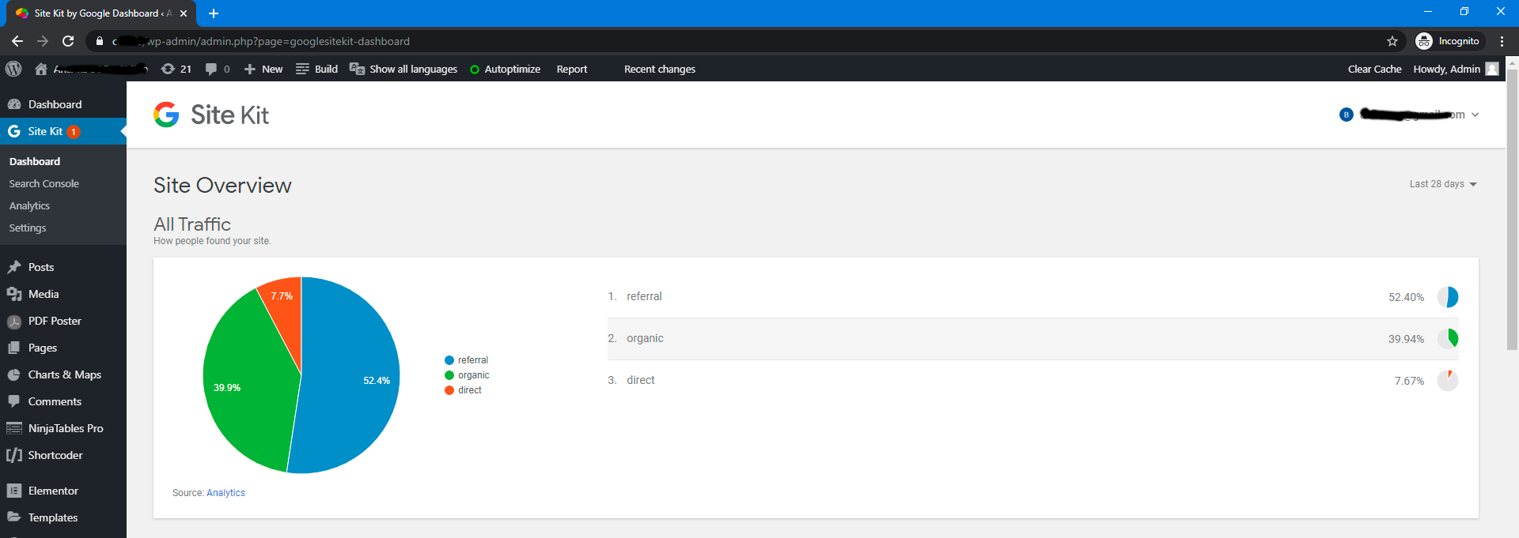The image size is (1519, 538).
Task: Open the Build menu in admin bar
Action: [x=316, y=69]
